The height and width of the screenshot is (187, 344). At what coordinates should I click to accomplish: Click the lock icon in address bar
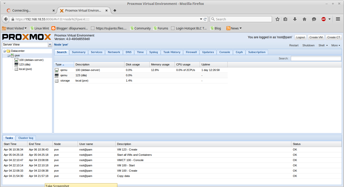[x=13, y=19]
